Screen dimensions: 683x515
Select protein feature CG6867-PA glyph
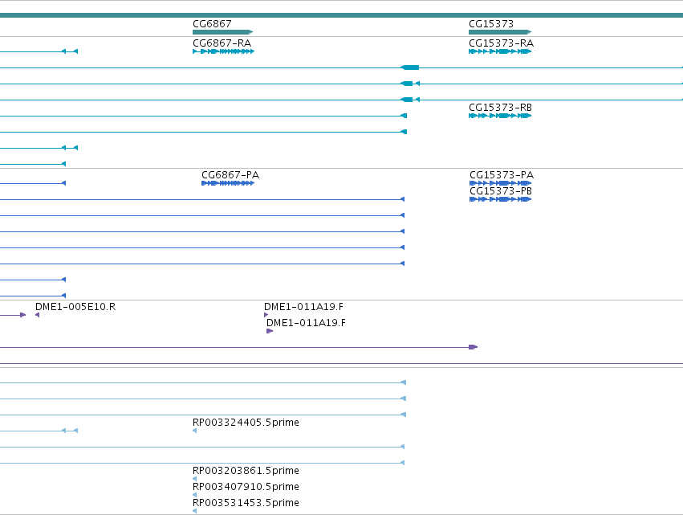(228, 183)
